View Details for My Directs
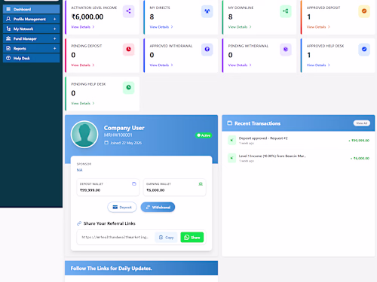377x282 pixels. click(161, 27)
